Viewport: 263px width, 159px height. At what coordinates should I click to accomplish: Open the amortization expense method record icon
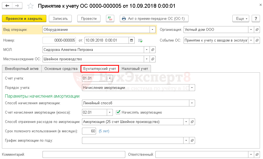click(x=192, y=122)
